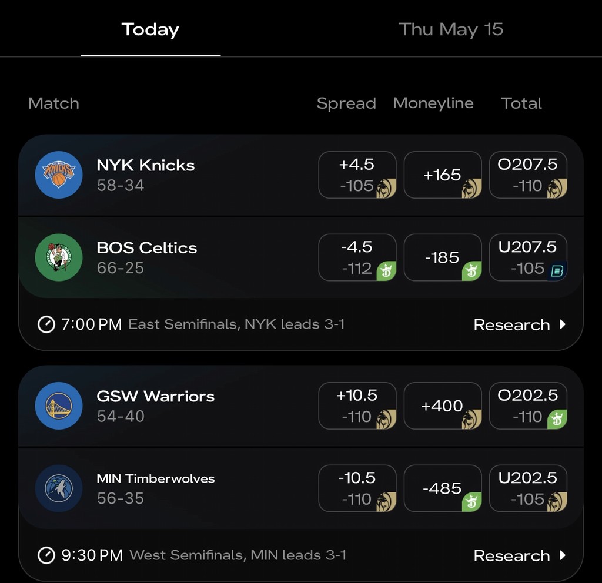Click the GSW Warriors team logo
Screen dimensions: 602x583
(59, 406)
